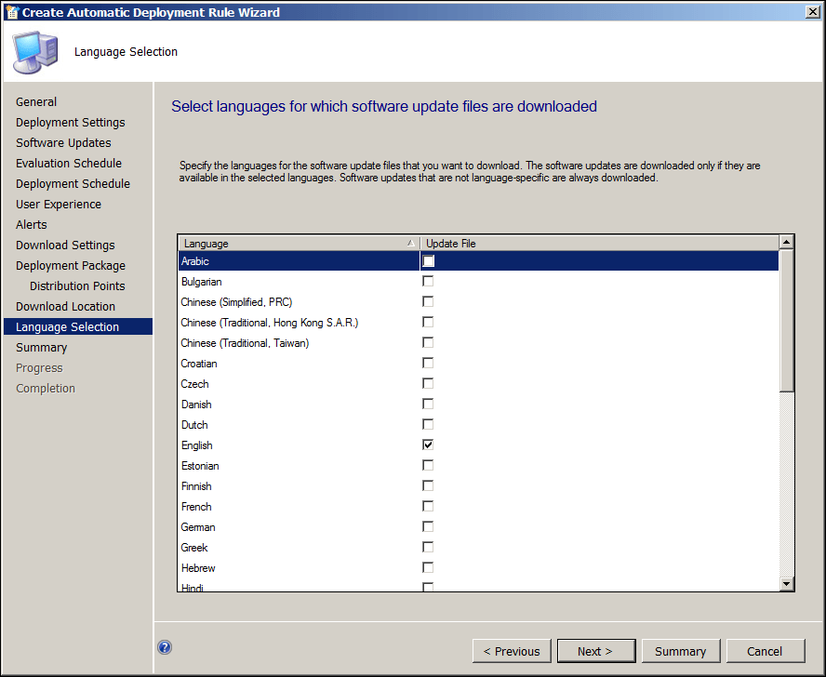
Task: Click the vertical scrollbar thumb in language list
Action: [786, 321]
